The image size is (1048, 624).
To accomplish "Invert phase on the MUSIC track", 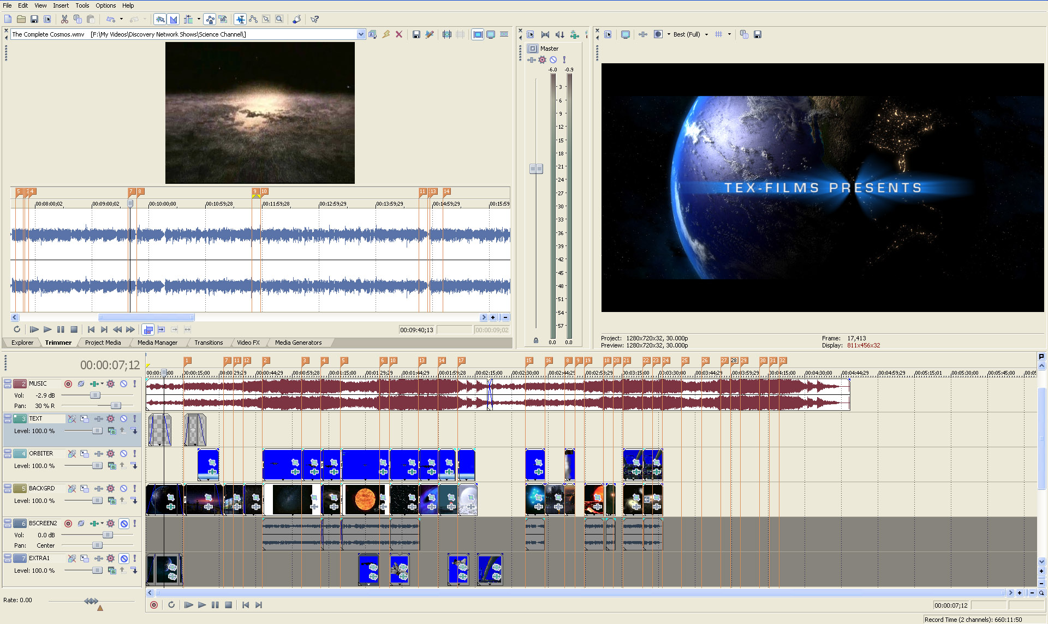I will pyautogui.click(x=81, y=384).
